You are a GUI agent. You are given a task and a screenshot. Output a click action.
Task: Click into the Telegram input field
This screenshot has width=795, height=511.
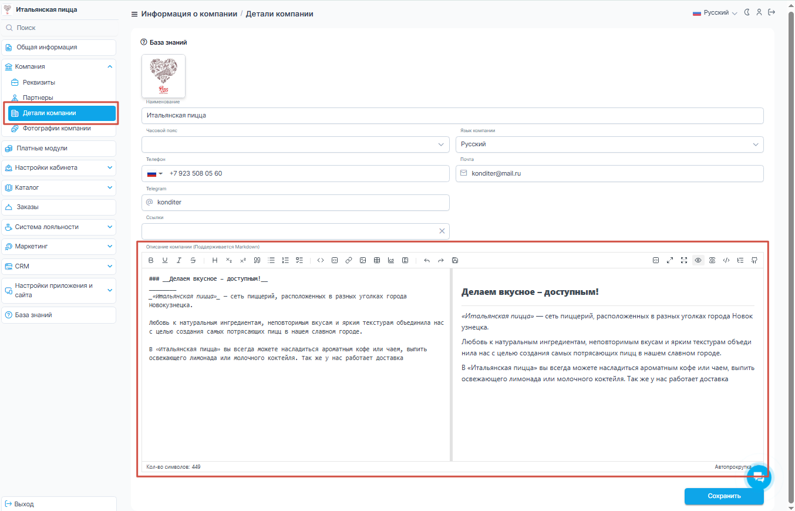[x=295, y=203]
